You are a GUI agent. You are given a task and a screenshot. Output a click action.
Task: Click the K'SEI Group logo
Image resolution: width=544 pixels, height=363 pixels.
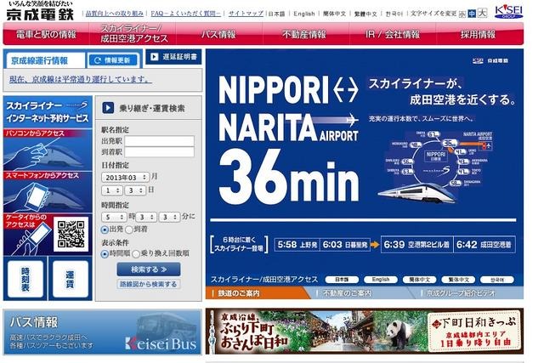coord(508,11)
